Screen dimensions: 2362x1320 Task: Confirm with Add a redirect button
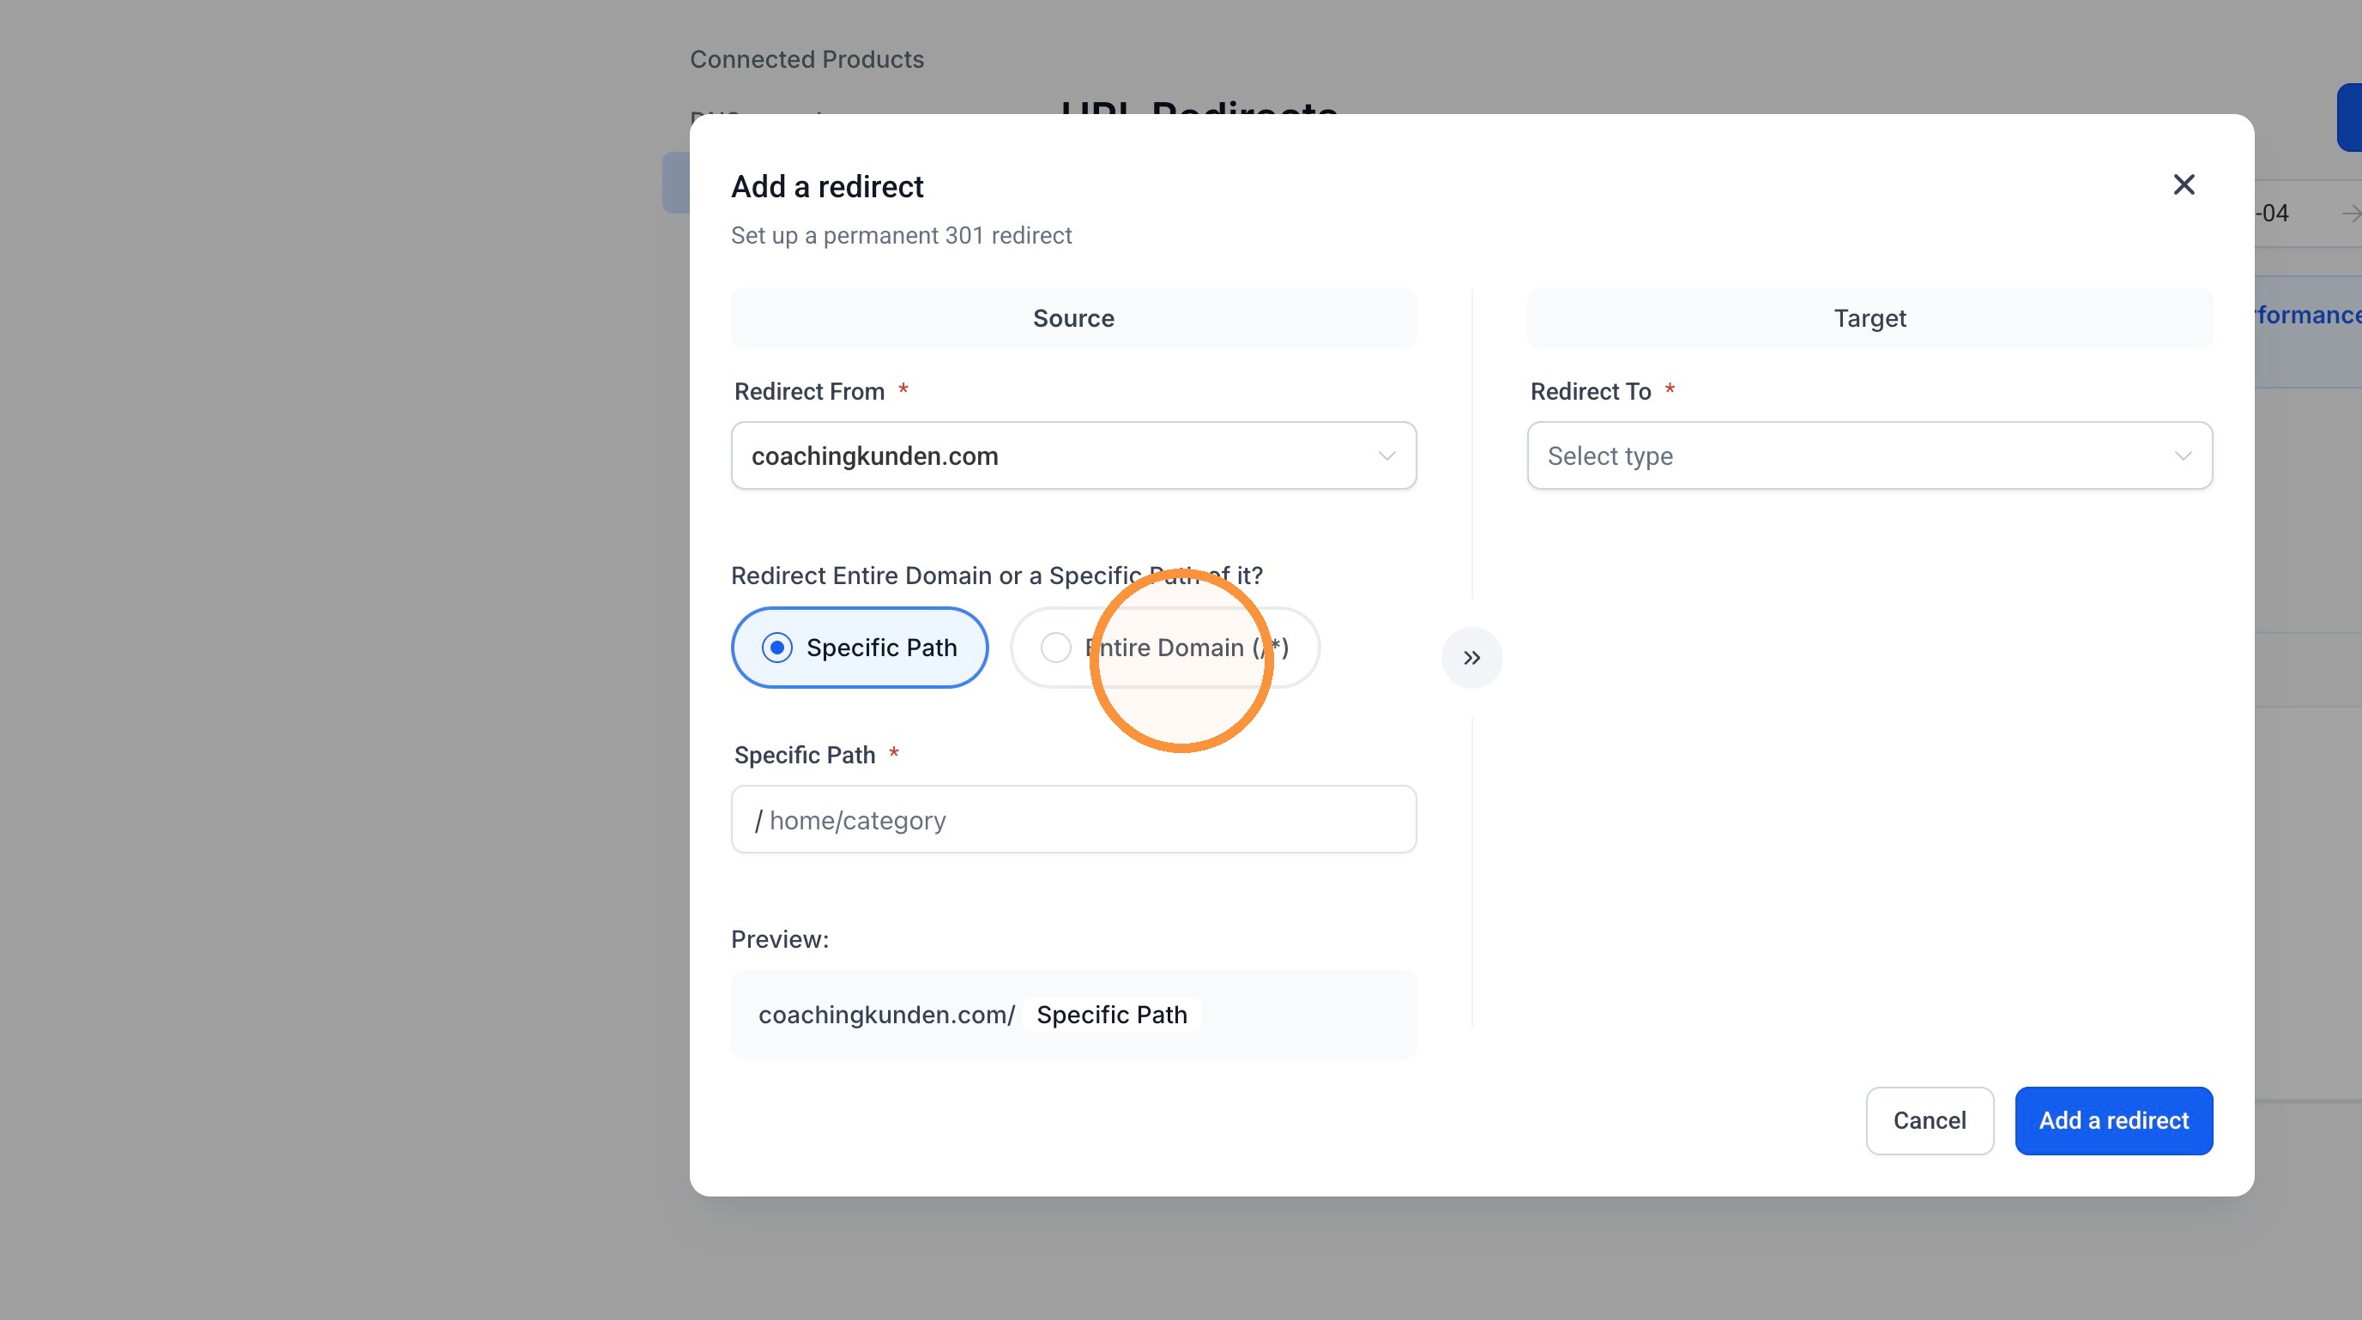(x=2113, y=1120)
